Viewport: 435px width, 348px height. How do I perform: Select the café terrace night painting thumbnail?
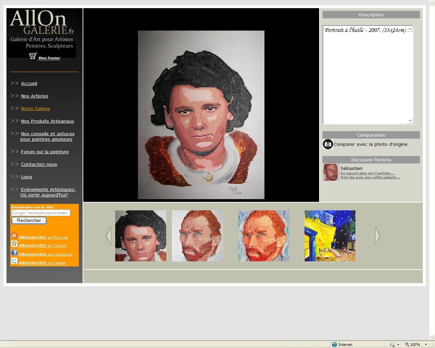330,236
